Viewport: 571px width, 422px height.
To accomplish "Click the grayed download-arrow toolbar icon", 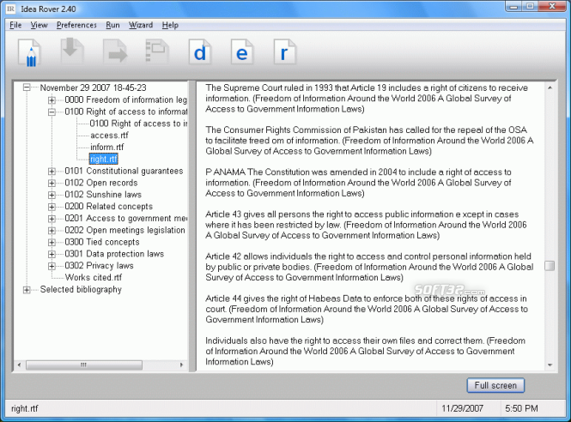I will 72,51.
